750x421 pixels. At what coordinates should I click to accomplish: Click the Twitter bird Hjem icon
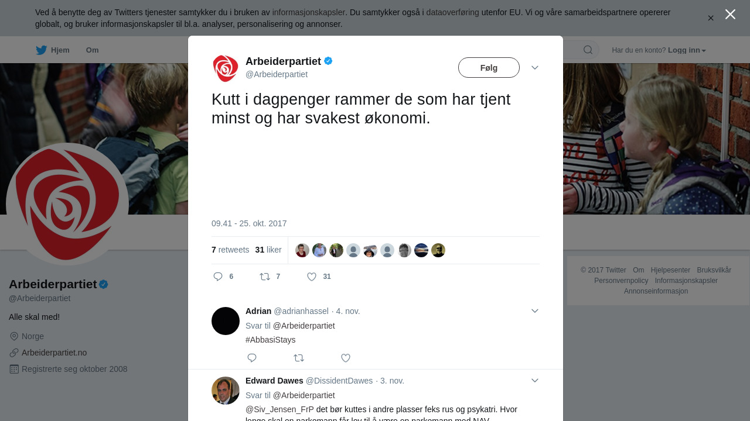click(41, 50)
